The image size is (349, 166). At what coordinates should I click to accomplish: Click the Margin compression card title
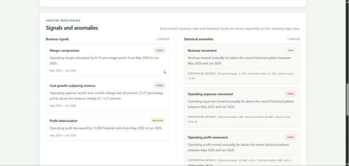point(65,51)
